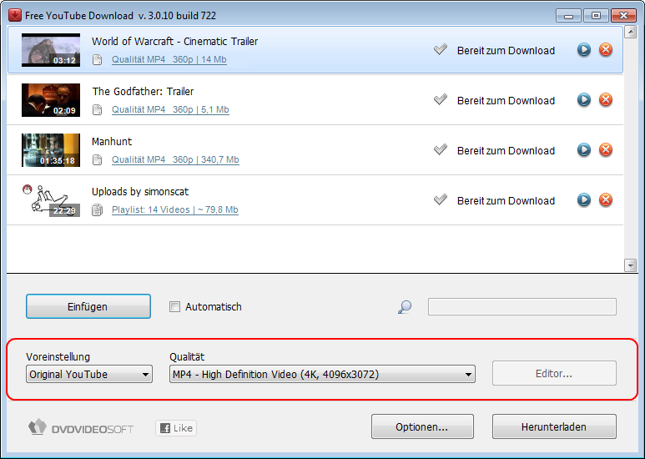The width and height of the screenshot is (645, 459).
Task: Select 'World of Warcraft - Cinematic Trailer' title
Action: (x=175, y=42)
